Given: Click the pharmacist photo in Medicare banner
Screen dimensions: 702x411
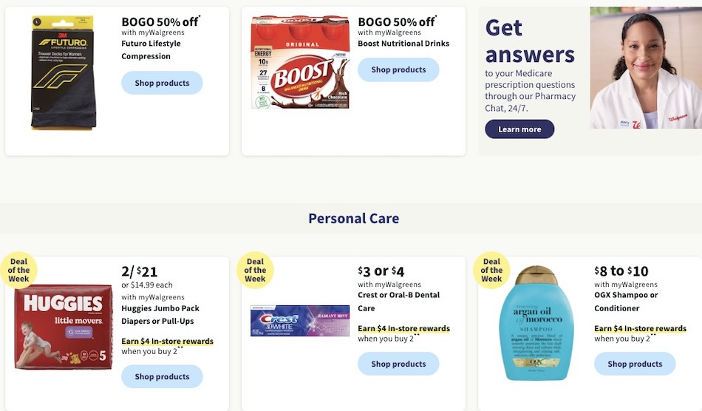Looking at the screenshot, I should click(646, 67).
